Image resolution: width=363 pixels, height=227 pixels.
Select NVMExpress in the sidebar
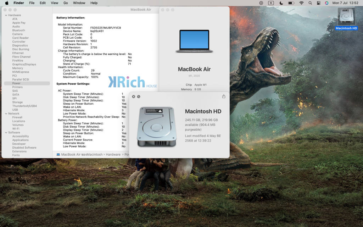click(21, 72)
